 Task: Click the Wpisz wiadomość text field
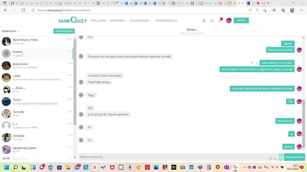pyautogui.click(x=174, y=157)
